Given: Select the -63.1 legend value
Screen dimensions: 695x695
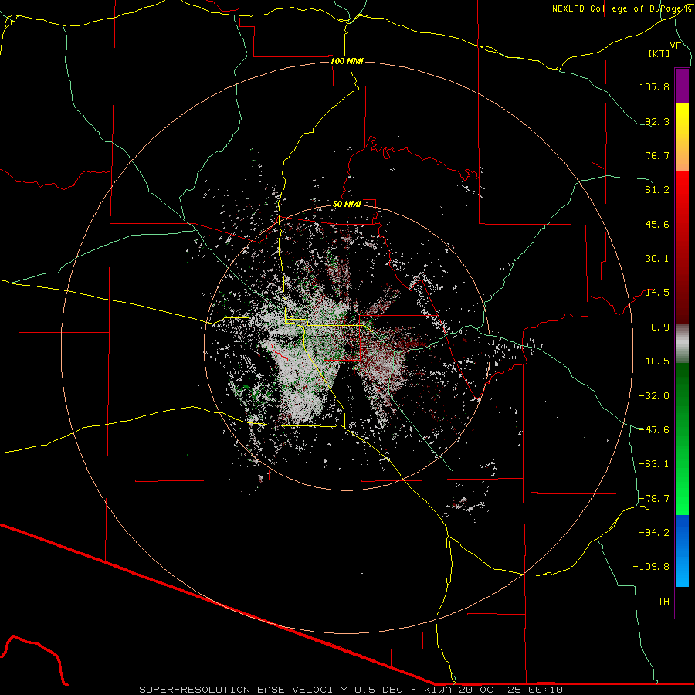Looking at the screenshot, I should coord(654,464).
